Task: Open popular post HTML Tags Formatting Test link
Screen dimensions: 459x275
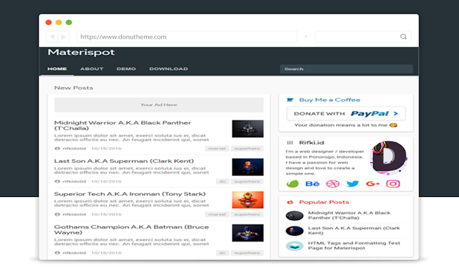Action: point(354,246)
